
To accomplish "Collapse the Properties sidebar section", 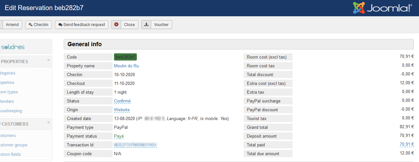I will point(48,61).
